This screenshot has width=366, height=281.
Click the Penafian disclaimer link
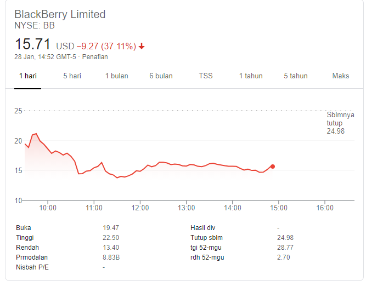95,57
